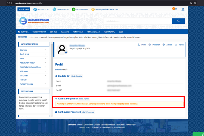
Task: Open the KATALOG menu item
Action: [65, 32]
